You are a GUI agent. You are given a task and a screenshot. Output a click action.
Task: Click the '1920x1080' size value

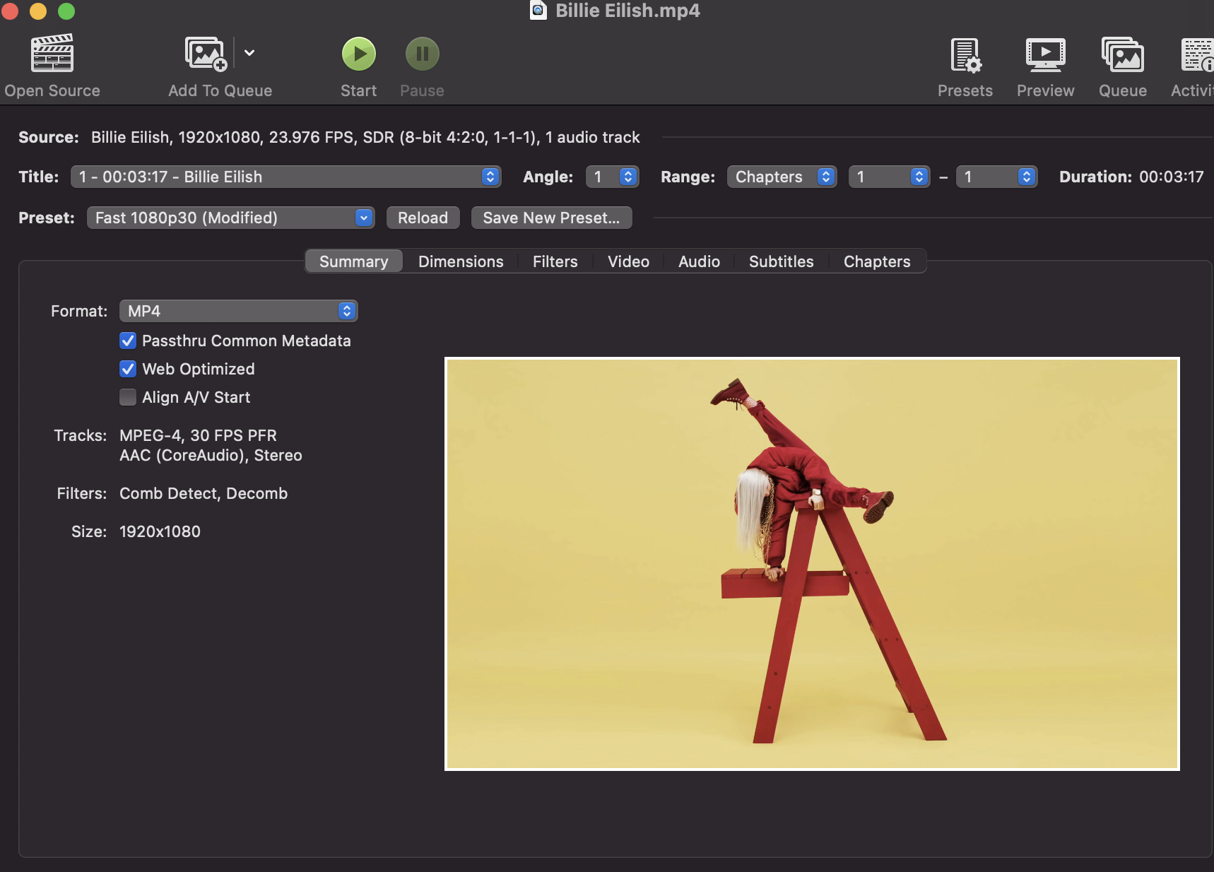[x=160, y=531]
